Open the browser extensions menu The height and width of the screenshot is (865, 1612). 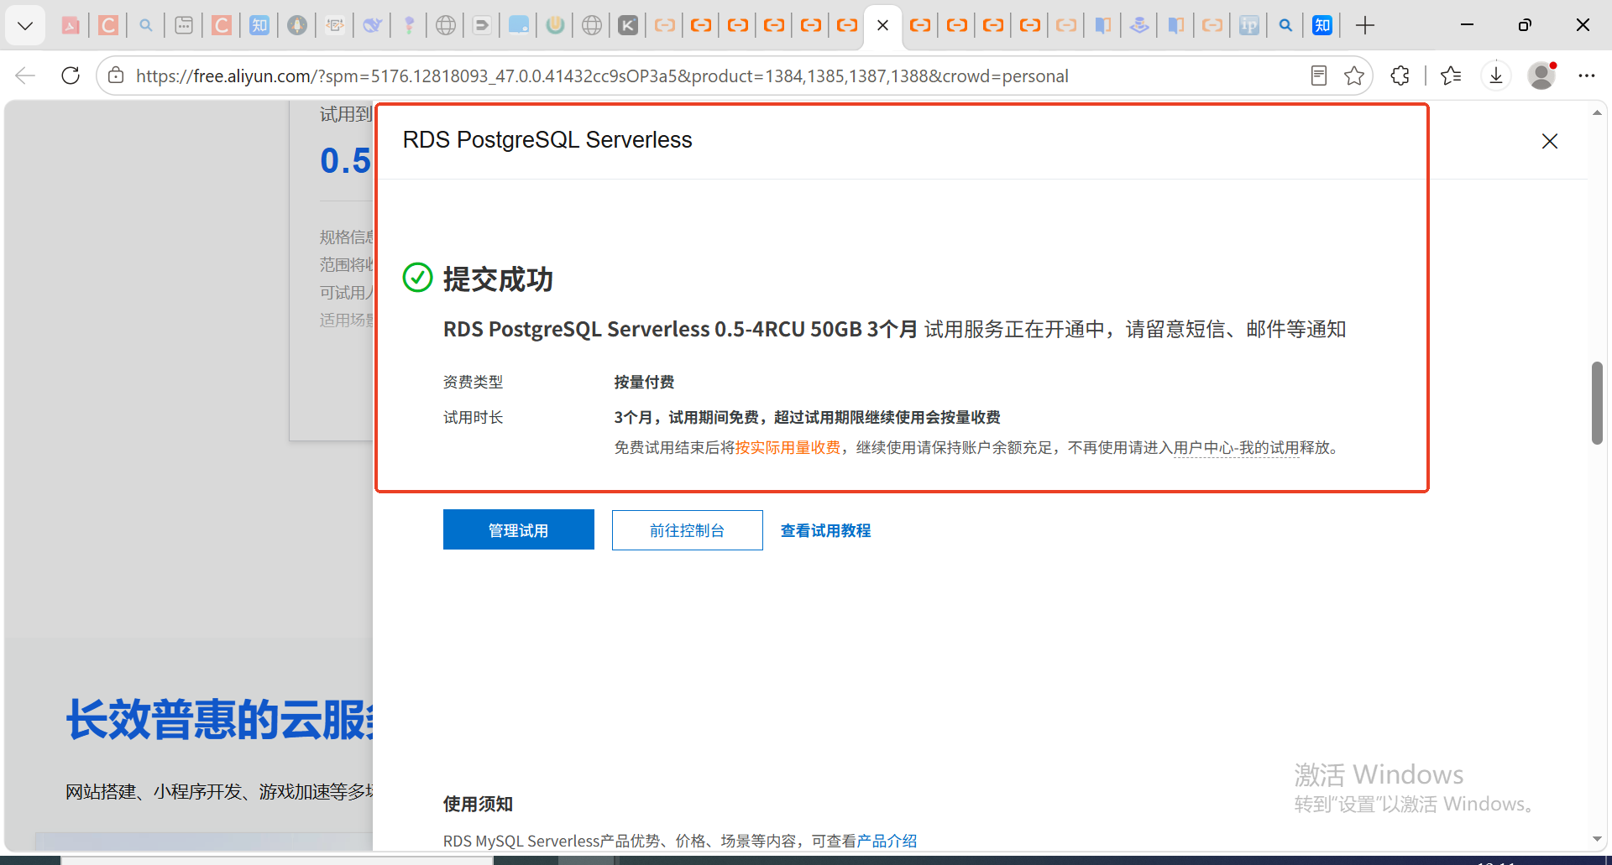[x=1400, y=76]
